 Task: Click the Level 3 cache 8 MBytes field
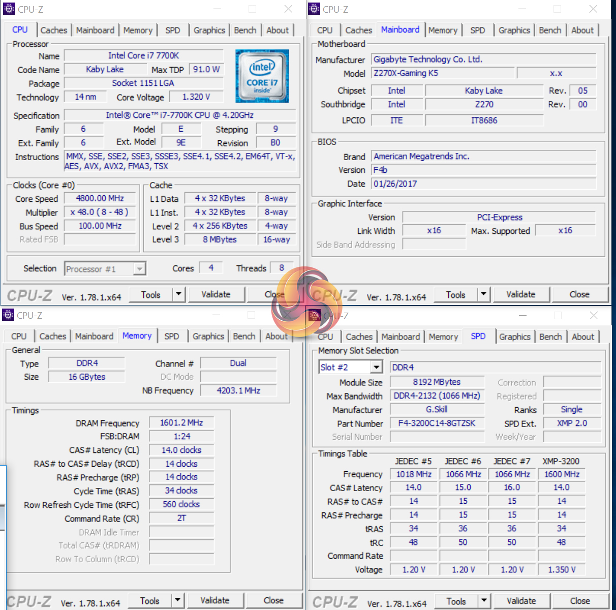(220, 239)
